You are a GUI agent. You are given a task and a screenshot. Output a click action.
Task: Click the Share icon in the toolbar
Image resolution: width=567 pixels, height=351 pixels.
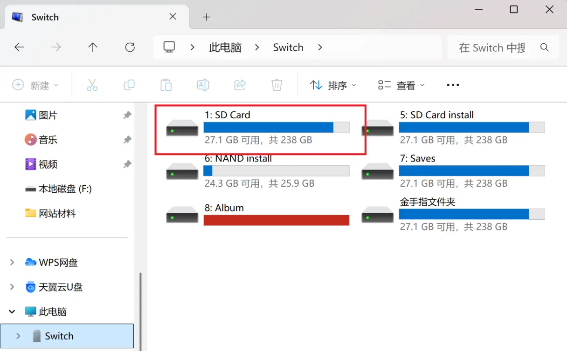tap(240, 85)
